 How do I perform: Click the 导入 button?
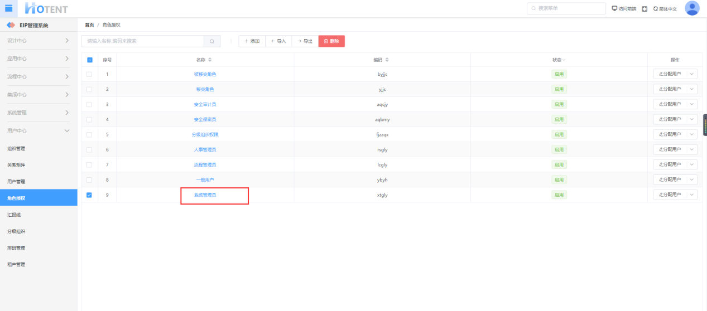278,41
